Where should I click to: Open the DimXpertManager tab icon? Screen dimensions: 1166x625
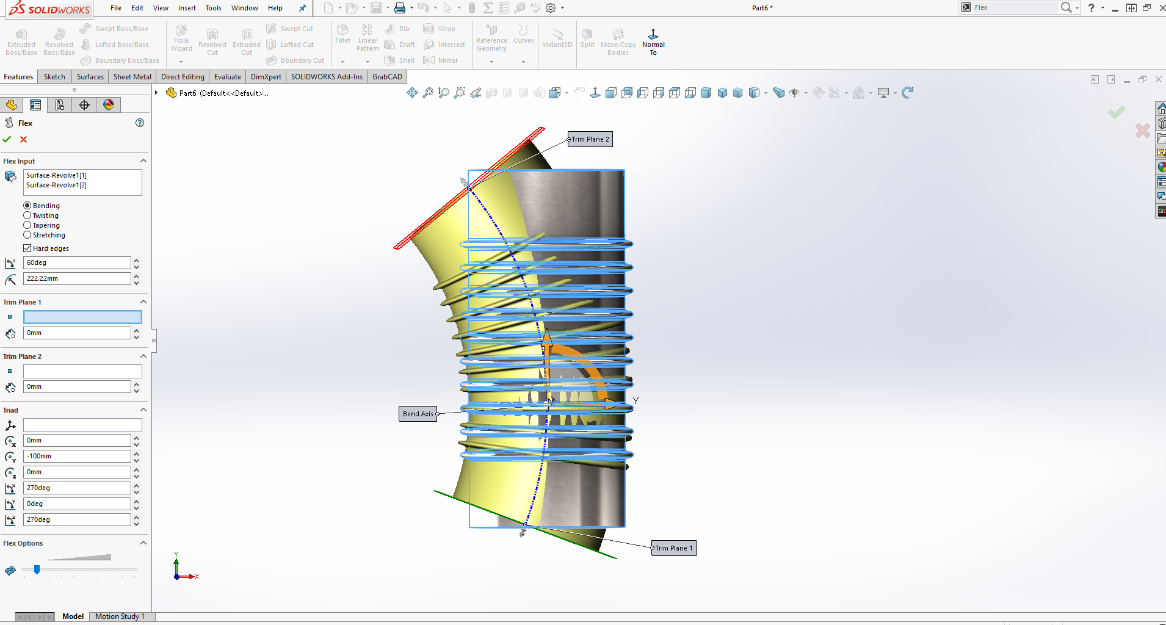[84, 105]
